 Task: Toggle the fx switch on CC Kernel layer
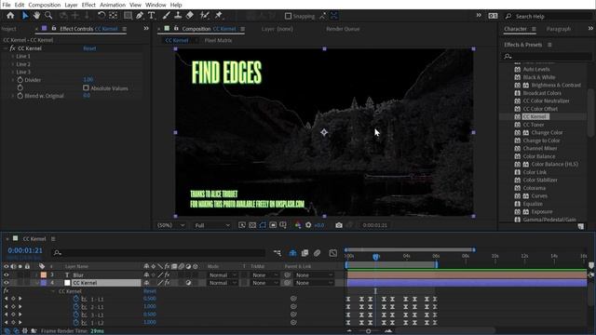click(x=168, y=283)
